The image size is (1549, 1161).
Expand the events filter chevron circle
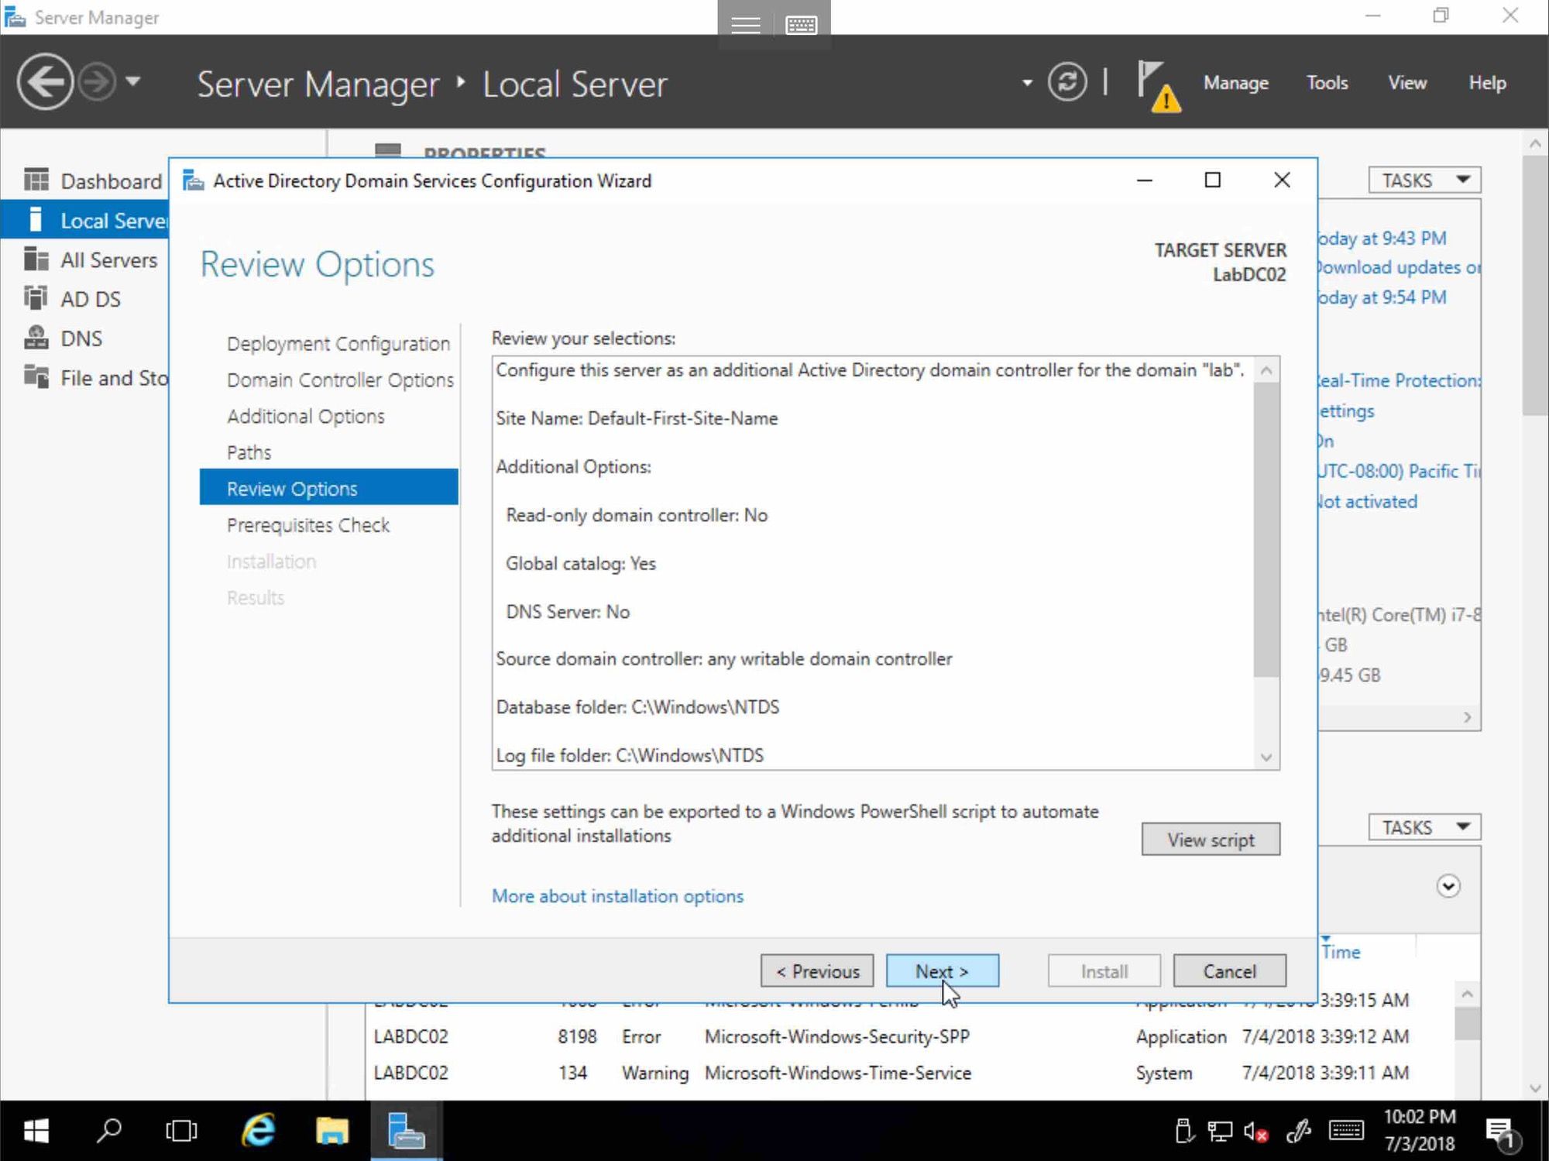click(x=1448, y=886)
